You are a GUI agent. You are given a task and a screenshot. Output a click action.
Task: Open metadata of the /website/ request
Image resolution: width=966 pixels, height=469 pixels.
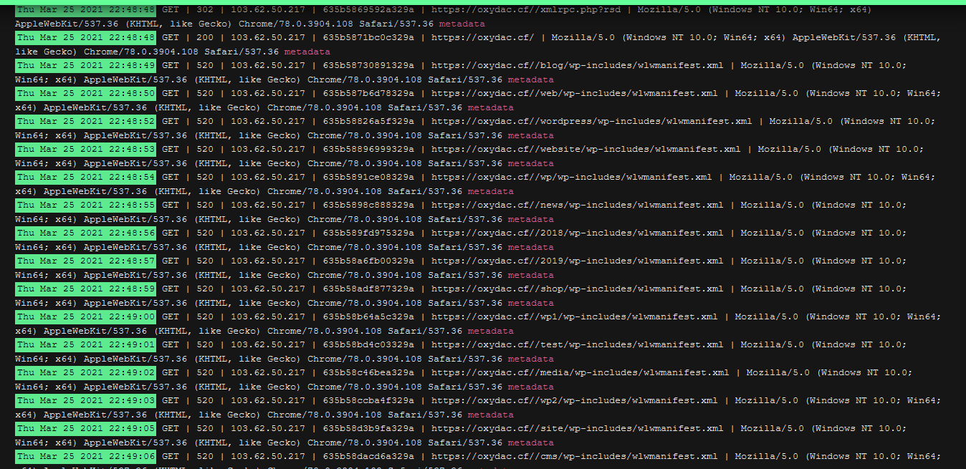click(x=530, y=163)
